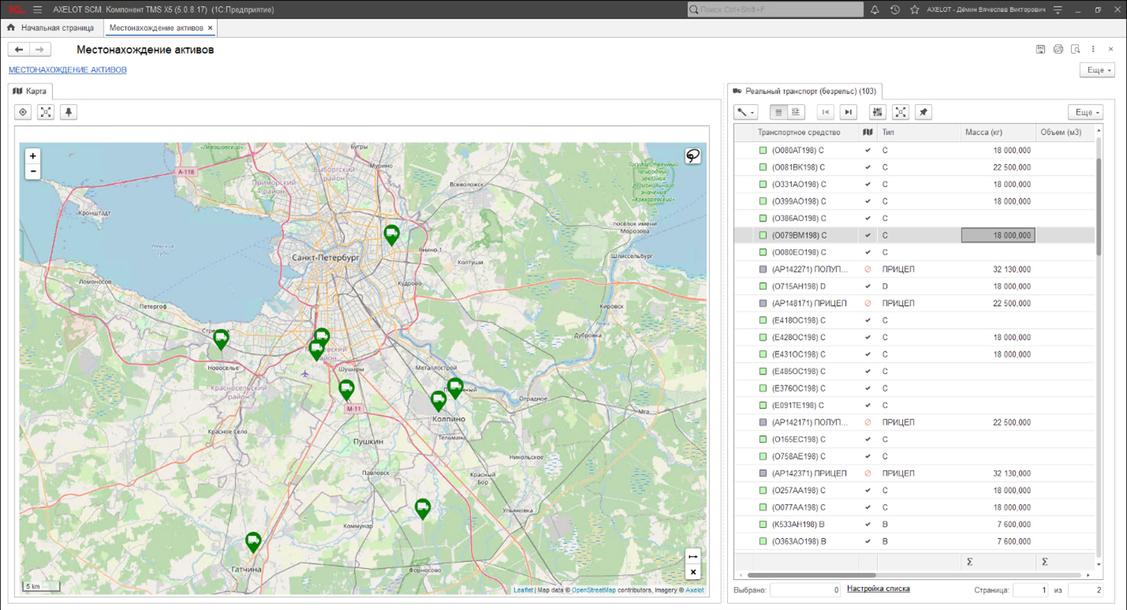
Task: Click the fit-to-extent icon above map
Action: [46, 112]
